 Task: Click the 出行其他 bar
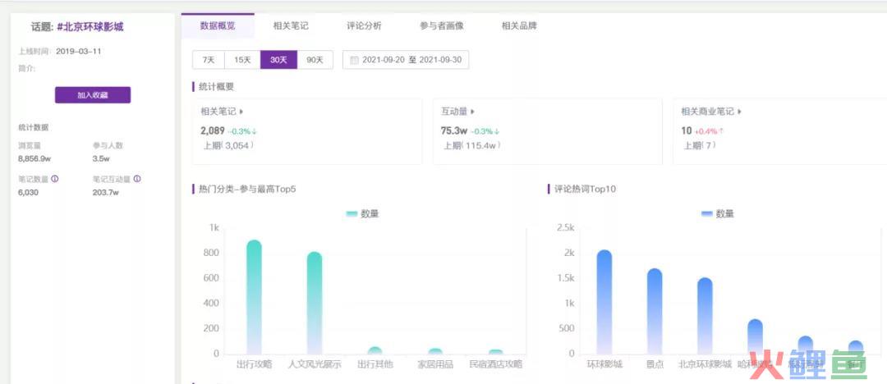pyautogui.click(x=375, y=350)
